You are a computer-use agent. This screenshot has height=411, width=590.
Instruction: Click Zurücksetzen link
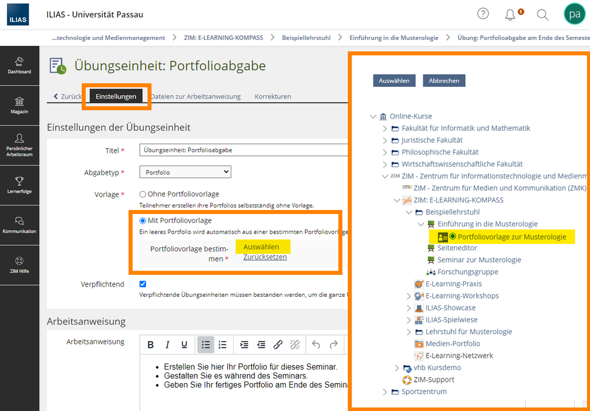click(265, 257)
